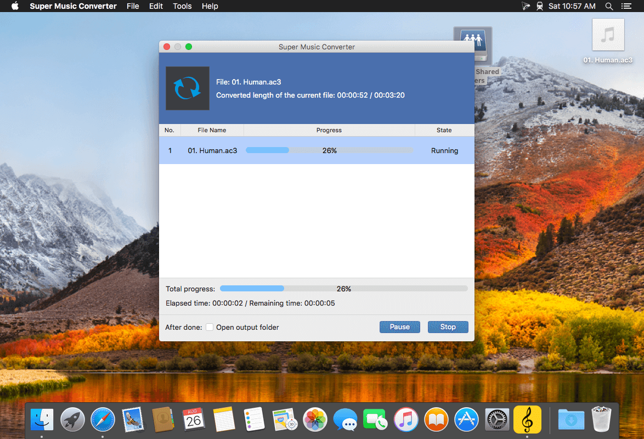
Task: Click the No. column header
Action: click(x=170, y=130)
